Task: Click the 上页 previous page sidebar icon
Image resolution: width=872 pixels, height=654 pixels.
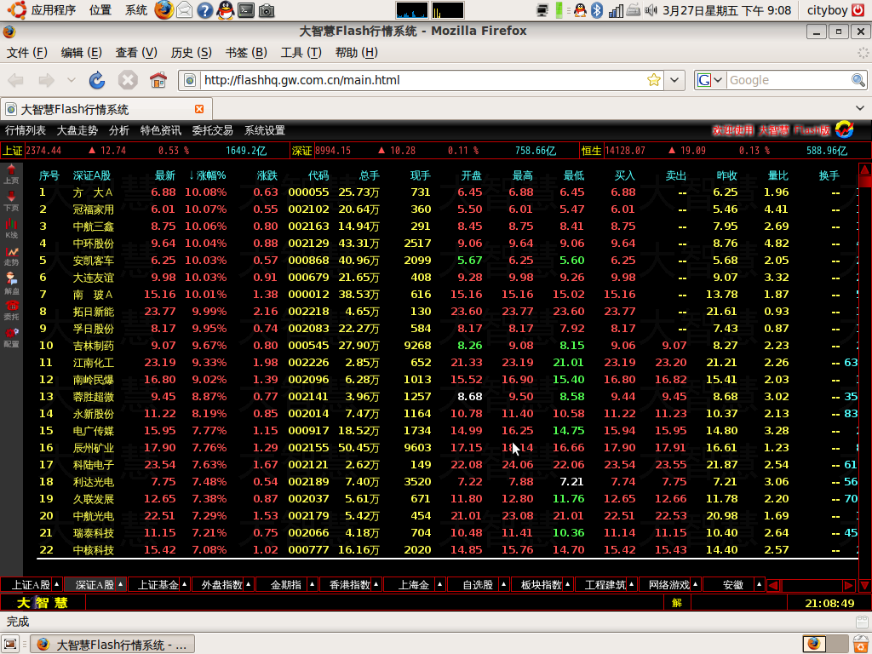Action: pyautogui.click(x=11, y=173)
